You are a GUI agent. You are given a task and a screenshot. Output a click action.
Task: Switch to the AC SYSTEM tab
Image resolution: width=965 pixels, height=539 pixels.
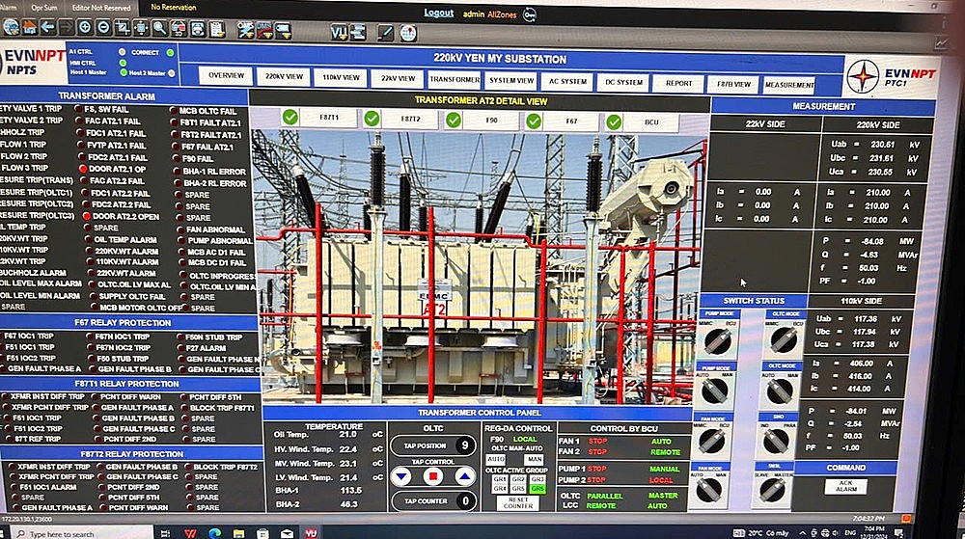pos(565,82)
